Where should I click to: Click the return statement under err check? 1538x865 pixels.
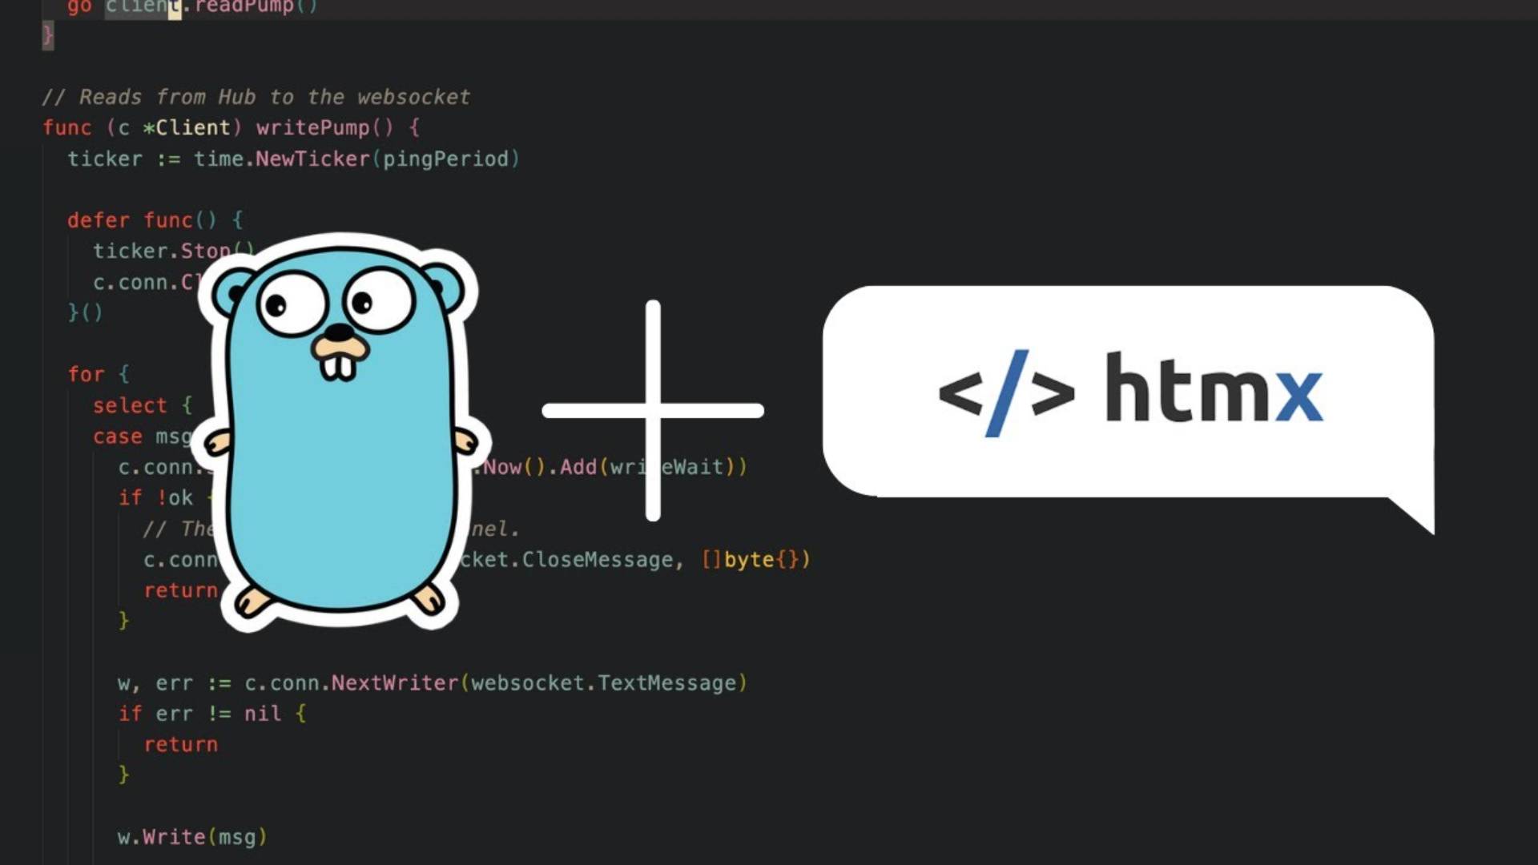(180, 744)
